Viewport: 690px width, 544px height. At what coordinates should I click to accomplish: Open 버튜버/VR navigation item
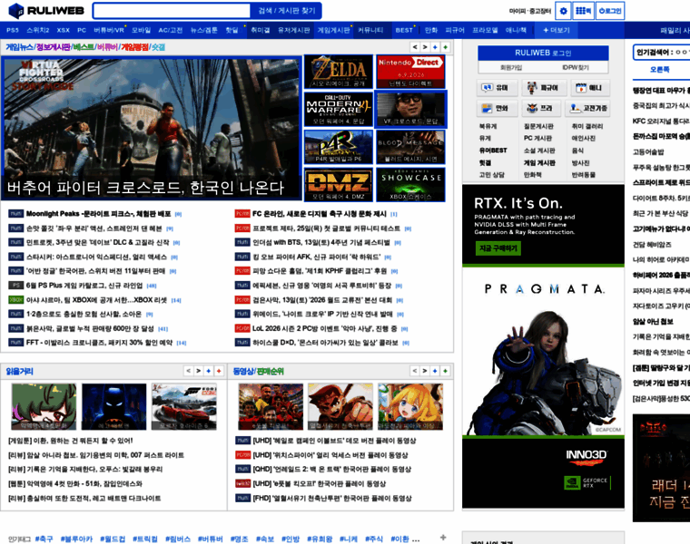tap(109, 30)
